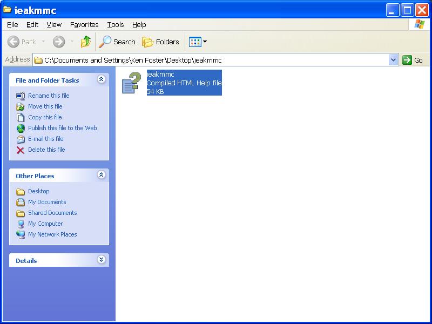Open My Computer link
Viewport: 432px width, 324px height.
[45, 224]
